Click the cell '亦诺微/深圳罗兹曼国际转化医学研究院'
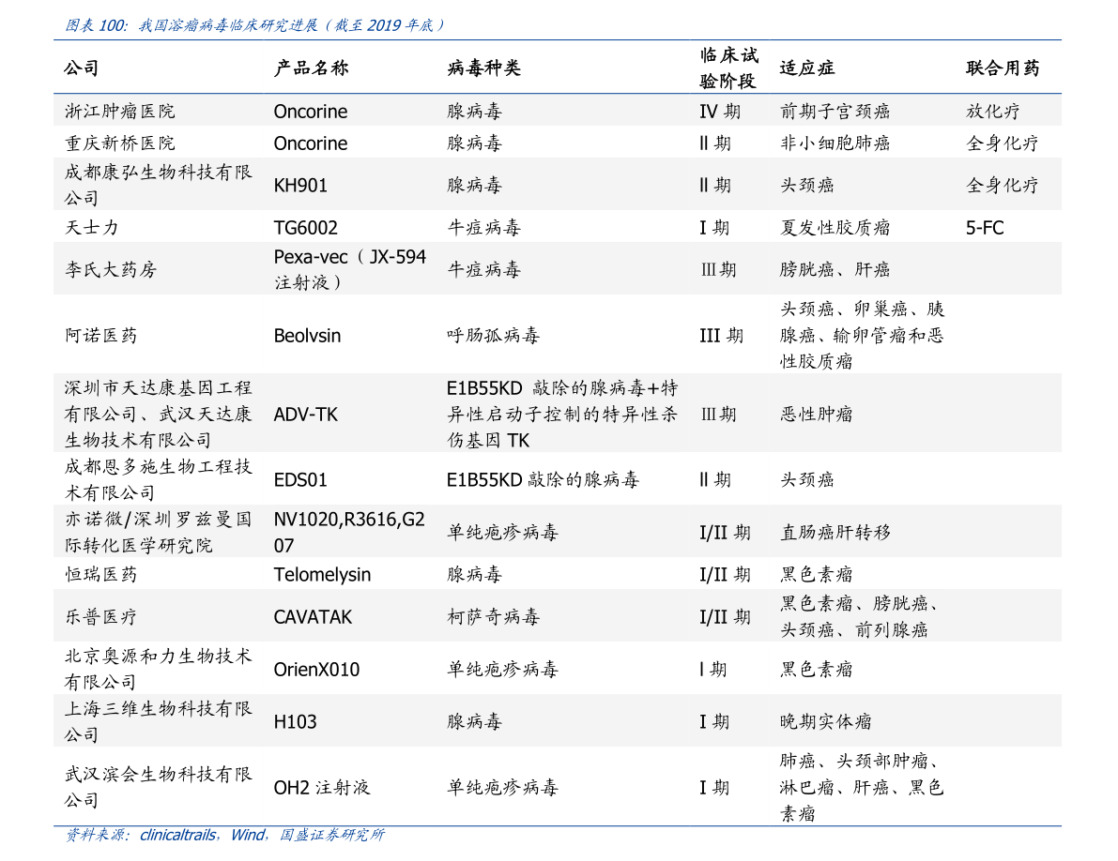Image resolution: width=1118 pixels, height=861 pixels. (159, 532)
